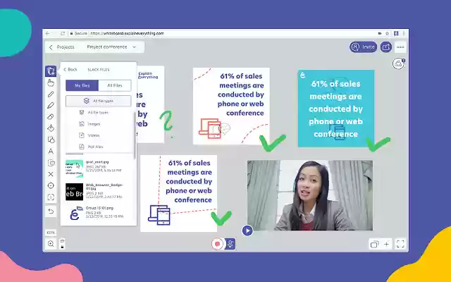Click the zoom magnifier icon
451x282 pixels.
(51, 243)
